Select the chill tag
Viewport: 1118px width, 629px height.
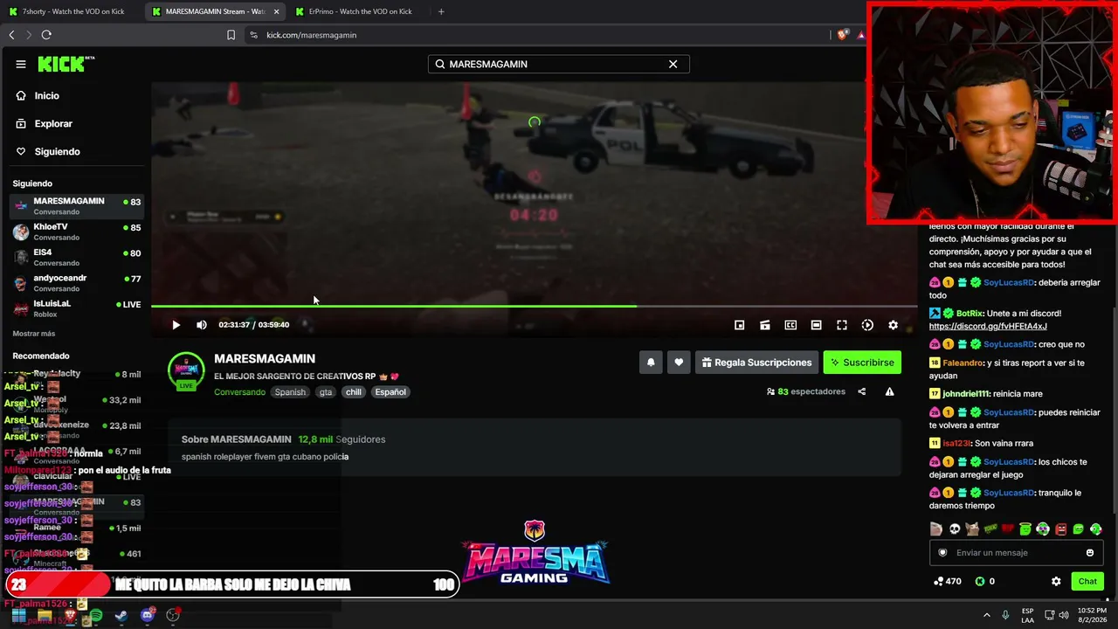coord(353,392)
